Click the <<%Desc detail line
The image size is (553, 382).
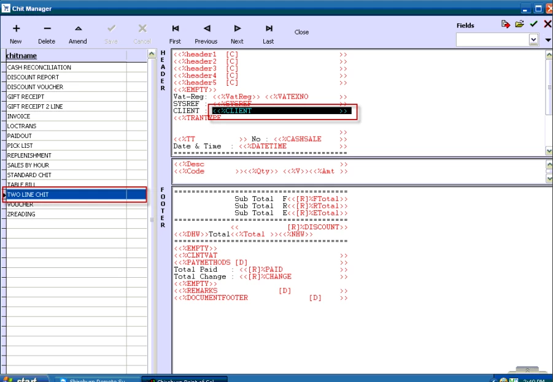click(260, 164)
